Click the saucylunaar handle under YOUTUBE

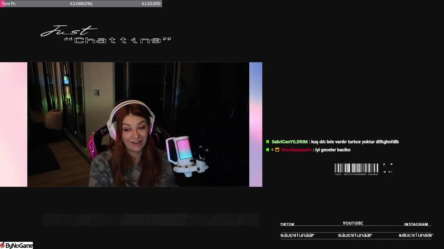[355, 235]
